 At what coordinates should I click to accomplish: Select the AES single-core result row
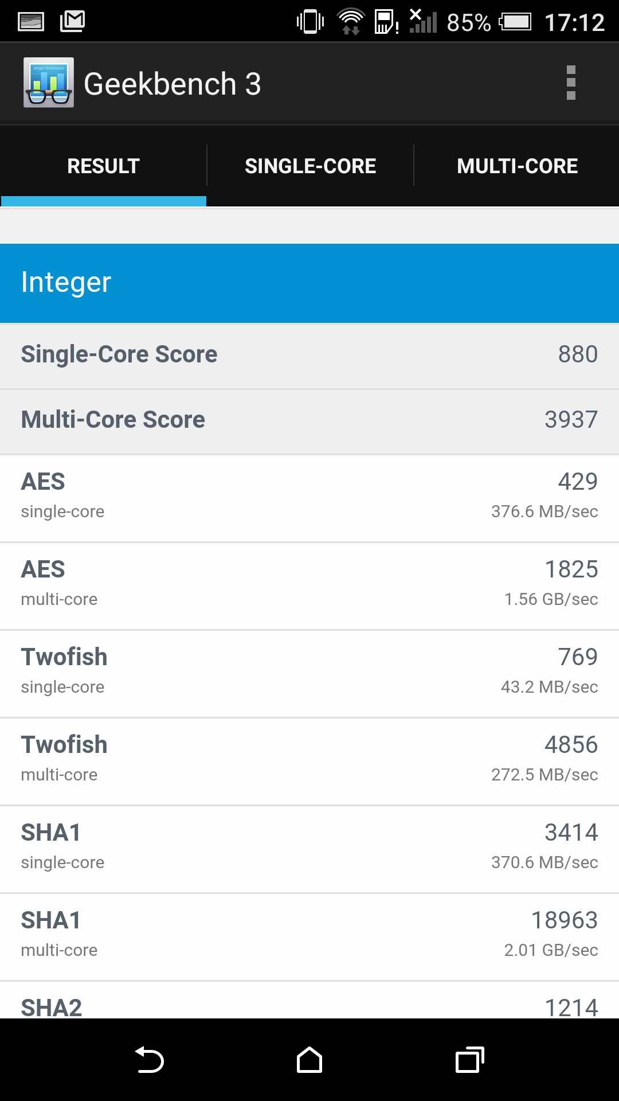[309, 497]
